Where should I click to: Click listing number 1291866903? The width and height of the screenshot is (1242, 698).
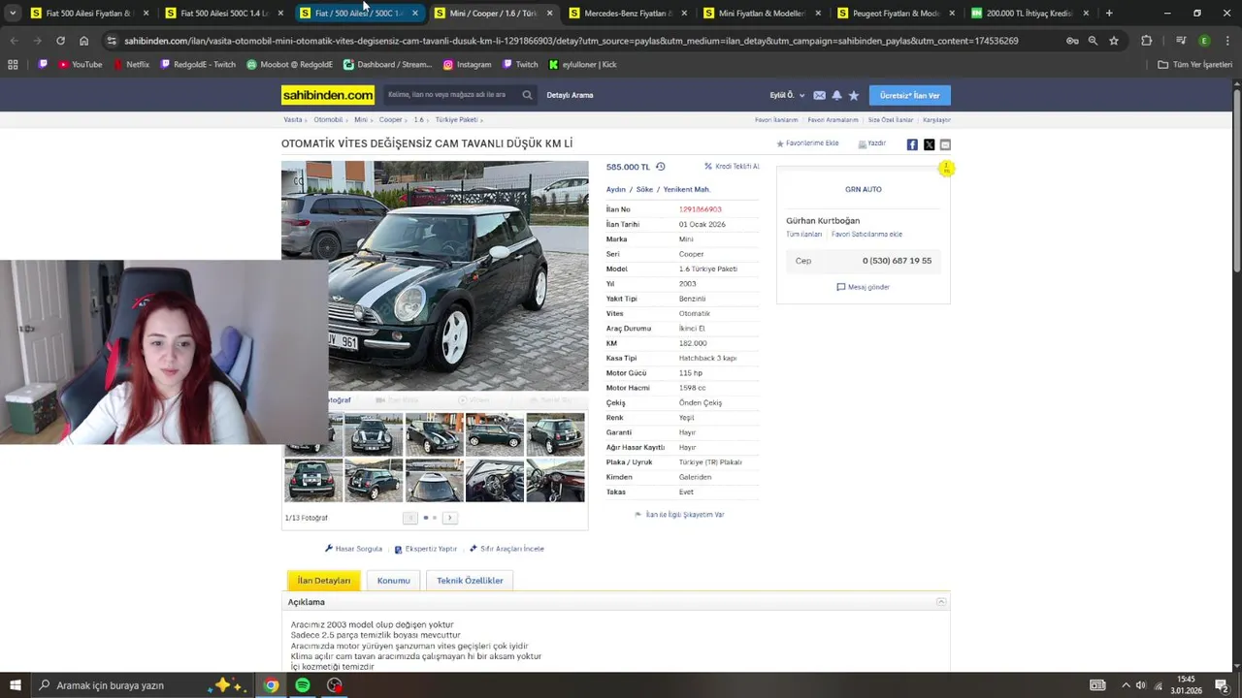[700, 209]
